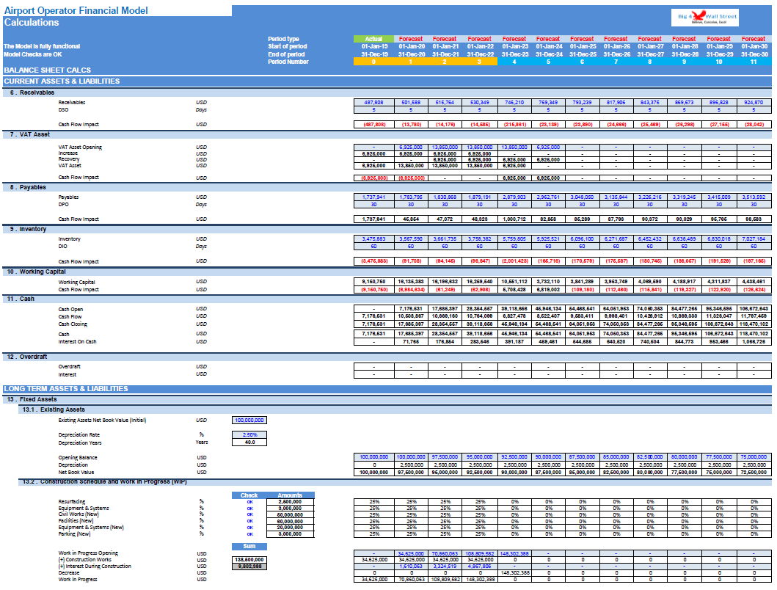Select the '01-Jan-25' start of period cell
This screenshot has height=590, width=777.
pyautogui.click(x=583, y=47)
